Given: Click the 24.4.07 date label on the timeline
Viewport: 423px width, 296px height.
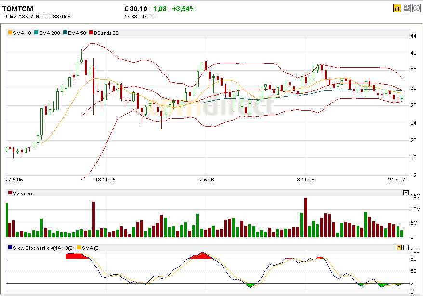Looking at the screenshot, I should pos(396,179).
